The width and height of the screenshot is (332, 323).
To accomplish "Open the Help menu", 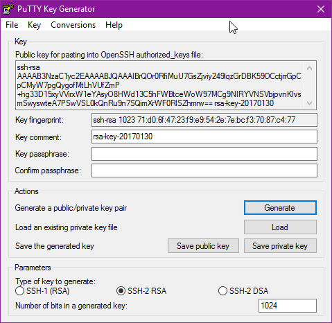I will coord(114,25).
